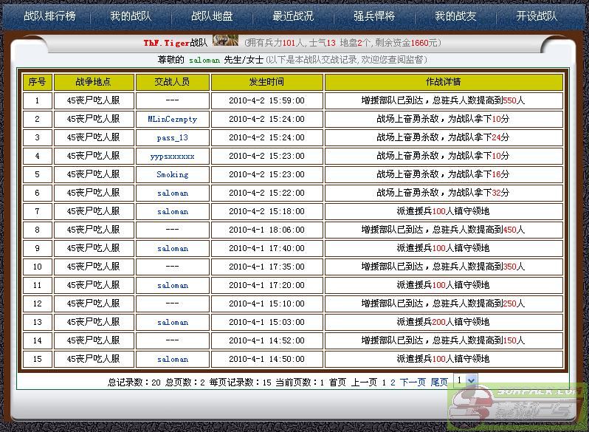Switch to 最近战况 tab
589x432 pixels.
tap(293, 16)
